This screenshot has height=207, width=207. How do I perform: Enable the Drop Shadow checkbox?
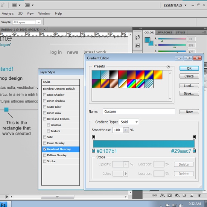click(x=45, y=95)
